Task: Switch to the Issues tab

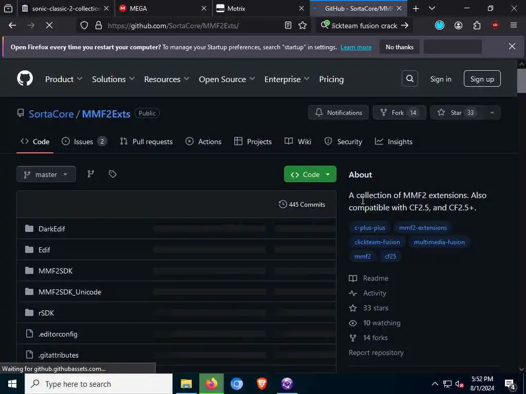Action: [84, 142]
